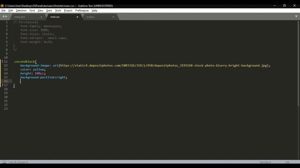Open the Tab Size selector in status bar
300x168 pixels.
click(x=265, y=162)
